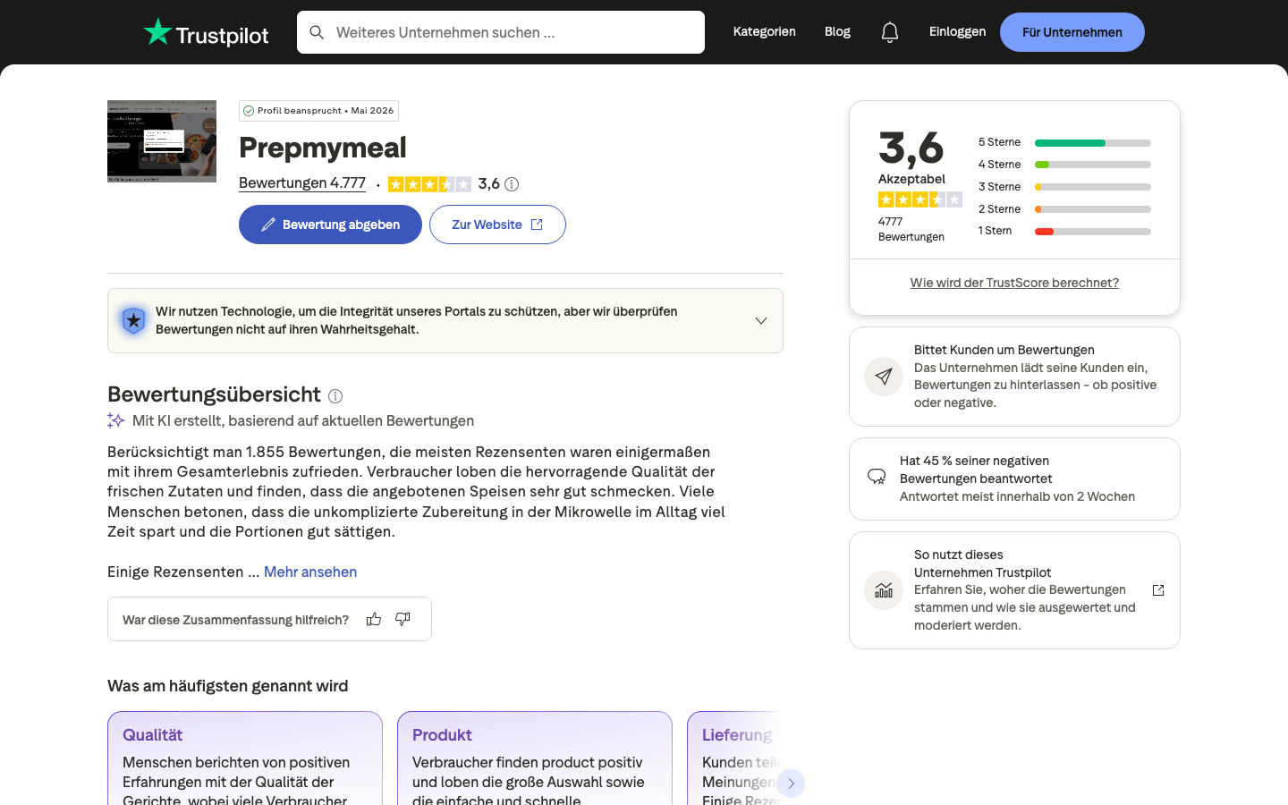Click Einloggen in the header
Screen dimensions: 1288x805
coord(957,32)
